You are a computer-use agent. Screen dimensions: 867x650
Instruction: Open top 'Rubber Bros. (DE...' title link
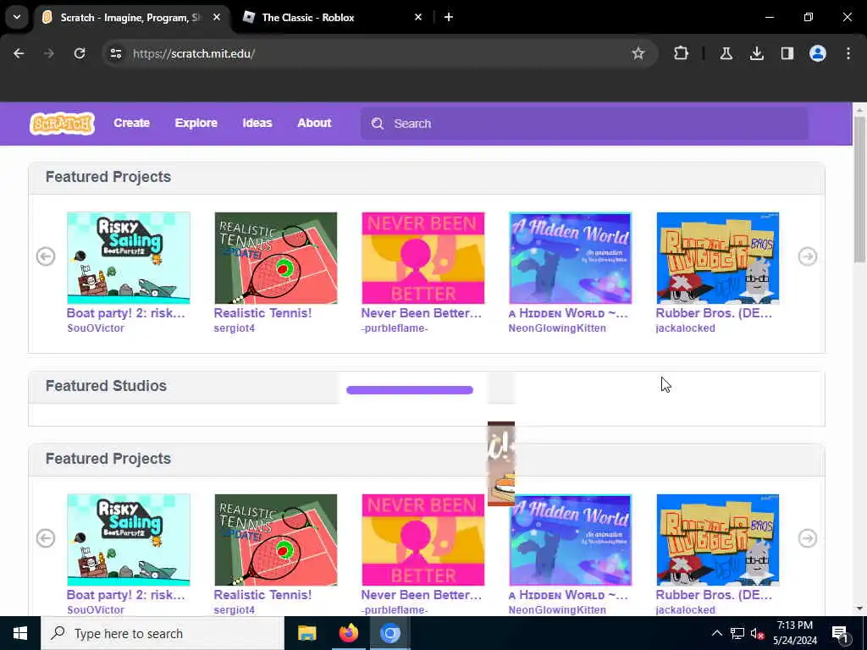tap(714, 313)
